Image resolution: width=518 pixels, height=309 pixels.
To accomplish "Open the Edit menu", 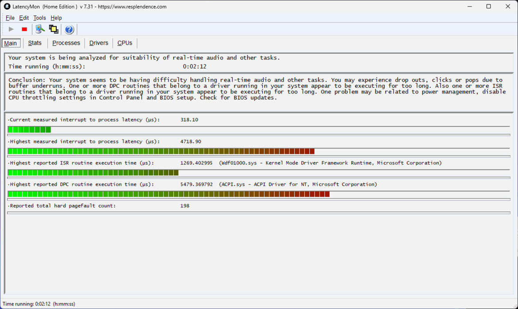I will [24, 18].
